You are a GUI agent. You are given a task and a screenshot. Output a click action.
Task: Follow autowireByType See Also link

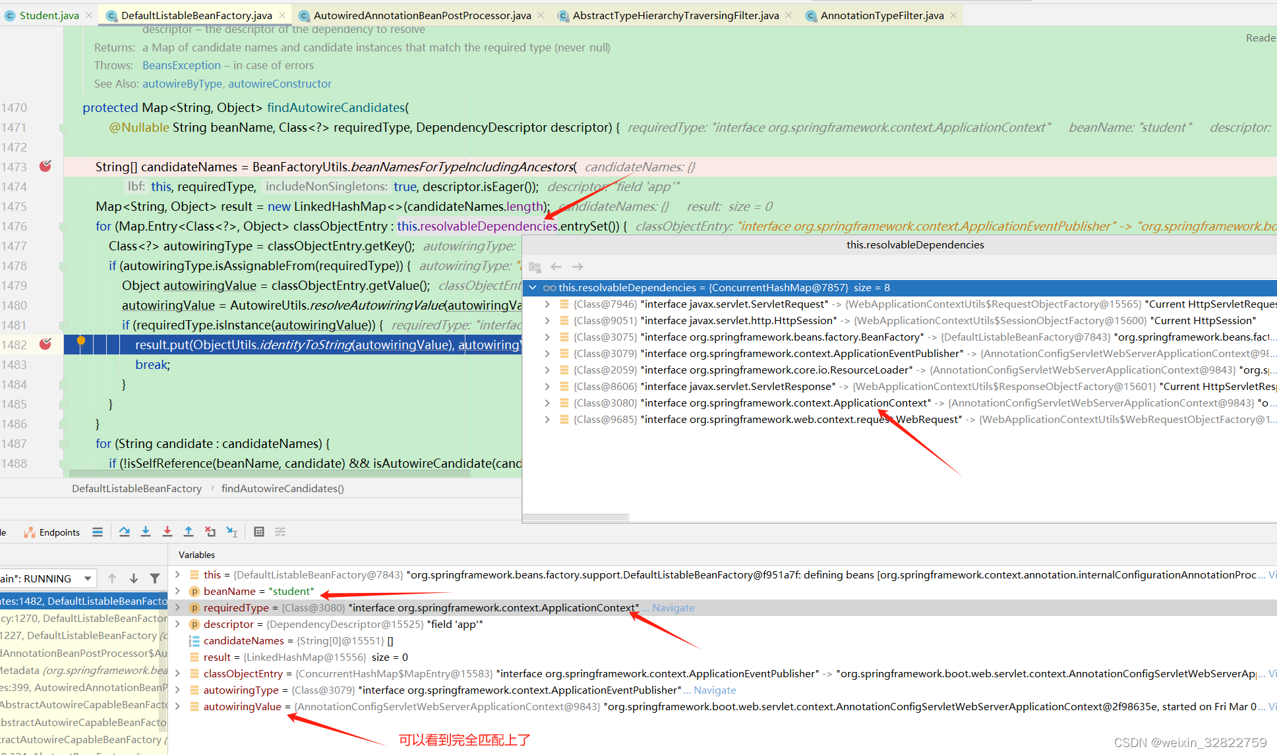tap(183, 84)
